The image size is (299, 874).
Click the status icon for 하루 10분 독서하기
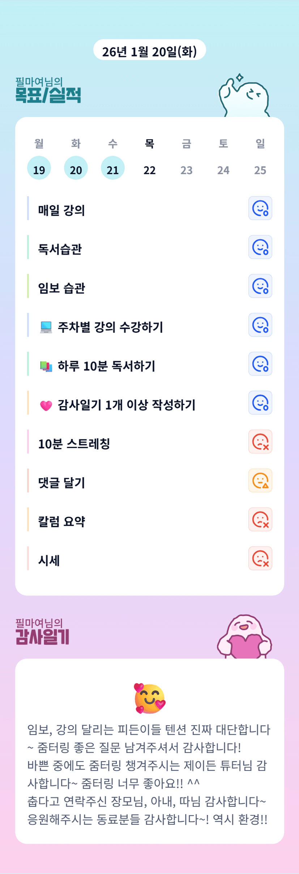[x=260, y=364]
